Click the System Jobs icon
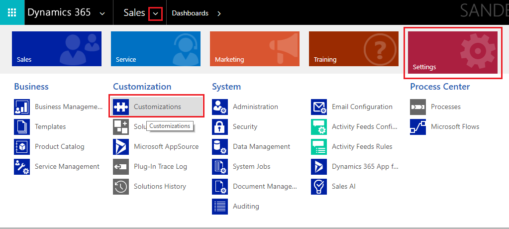509x229 pixels. 220,167
